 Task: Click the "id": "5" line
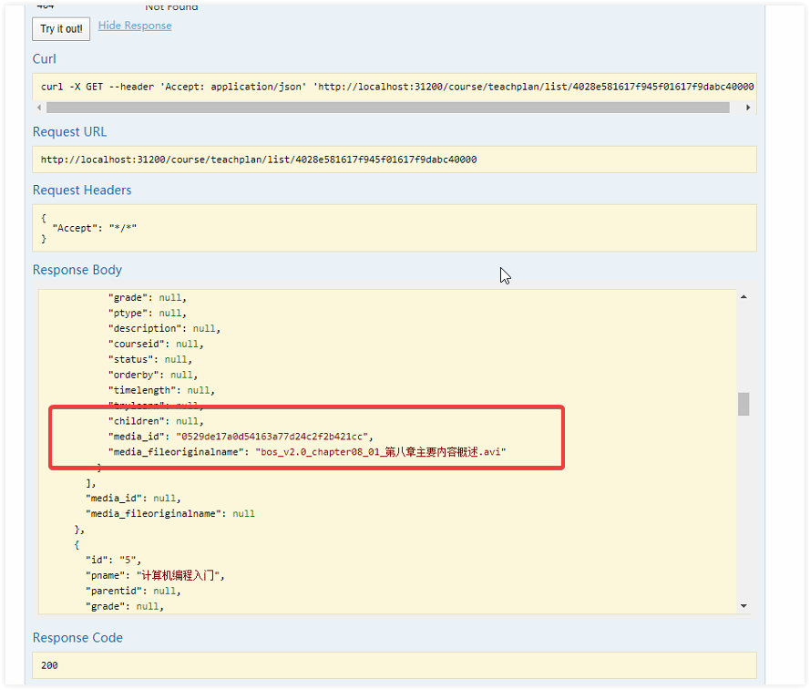[x=113, y=561]
